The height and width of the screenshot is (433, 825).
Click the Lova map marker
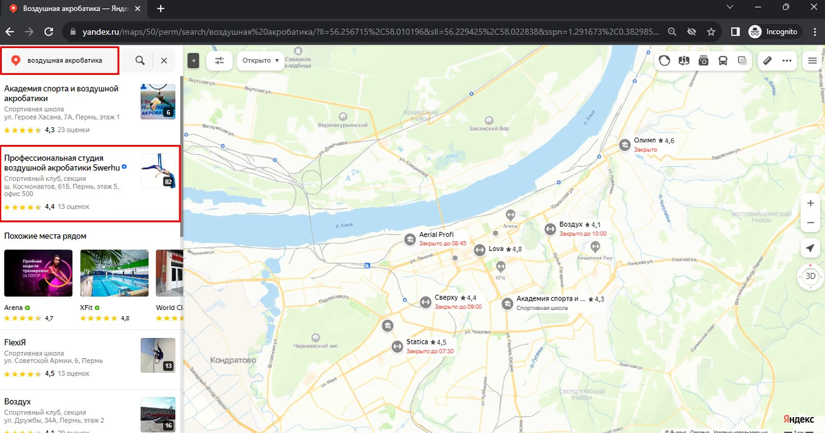pos(479,249)
